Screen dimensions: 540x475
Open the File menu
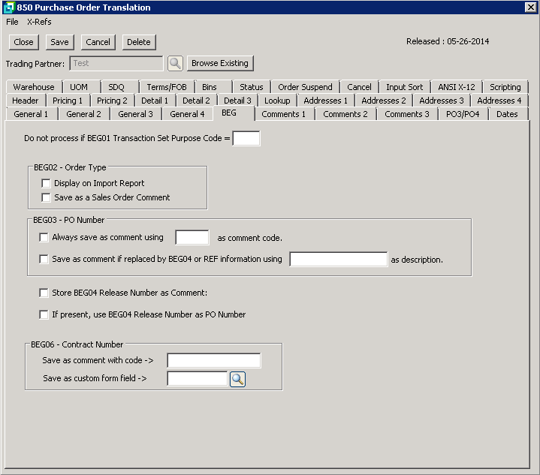click(12, 22)
